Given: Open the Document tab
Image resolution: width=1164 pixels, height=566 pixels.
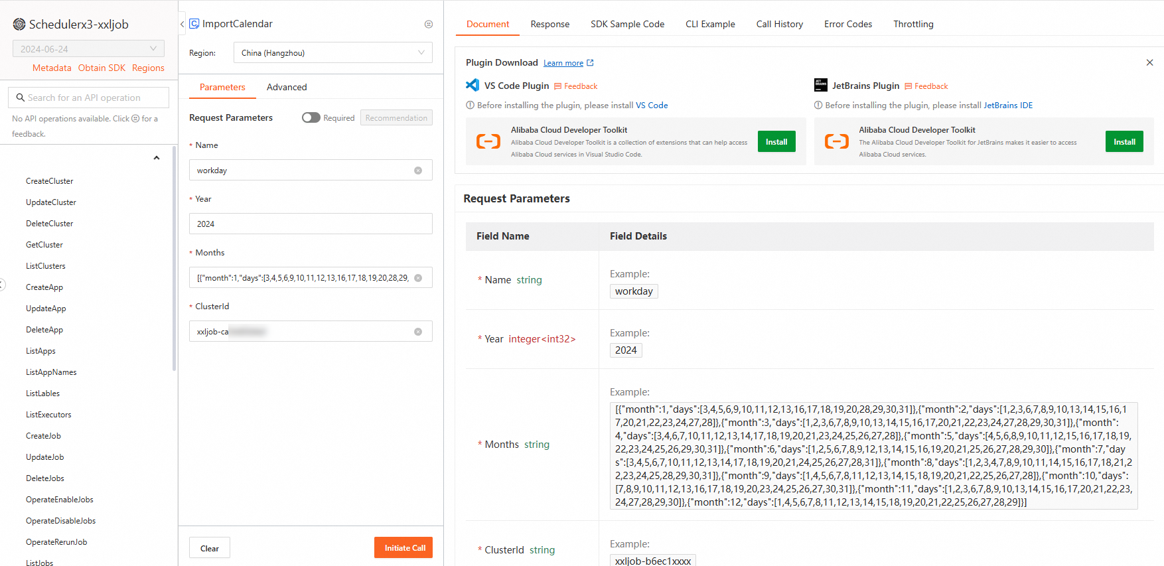Looking at the screenshot, I should 488,24.
